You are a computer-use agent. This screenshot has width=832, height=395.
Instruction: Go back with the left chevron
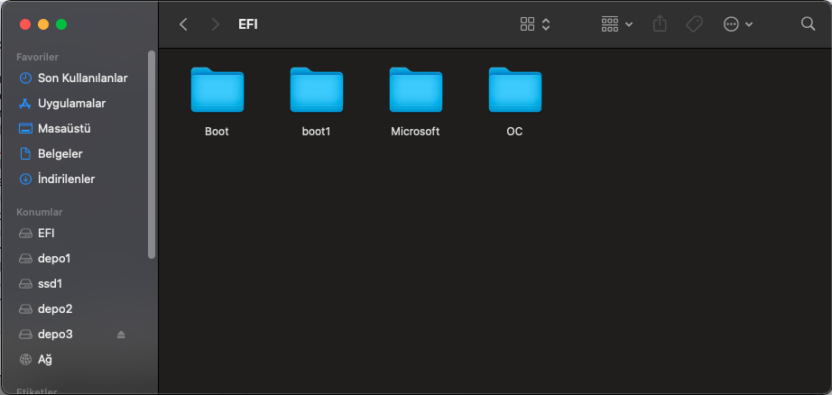click(183, 24)
